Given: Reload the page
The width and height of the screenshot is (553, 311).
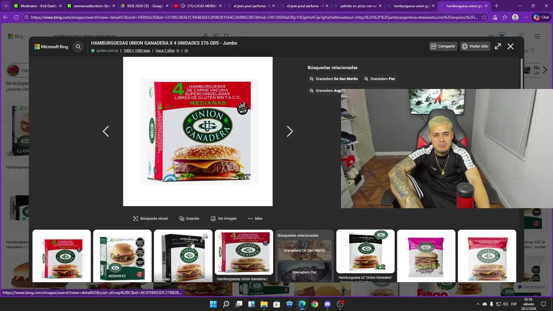Looking at the screenshot, I should tap(16, 17).
